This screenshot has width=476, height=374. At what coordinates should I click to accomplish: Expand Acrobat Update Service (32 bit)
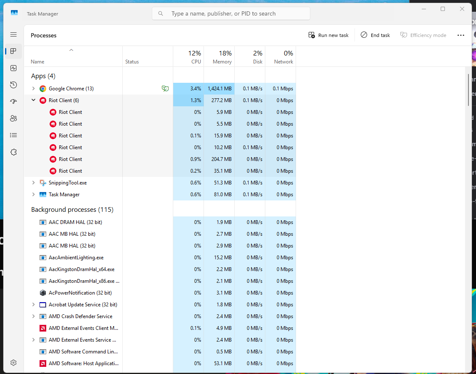pos(33,305)
